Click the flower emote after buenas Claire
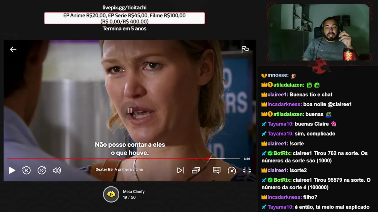This screenshot has height=212, width=378. pyautogui.click(x=334, y=124)
